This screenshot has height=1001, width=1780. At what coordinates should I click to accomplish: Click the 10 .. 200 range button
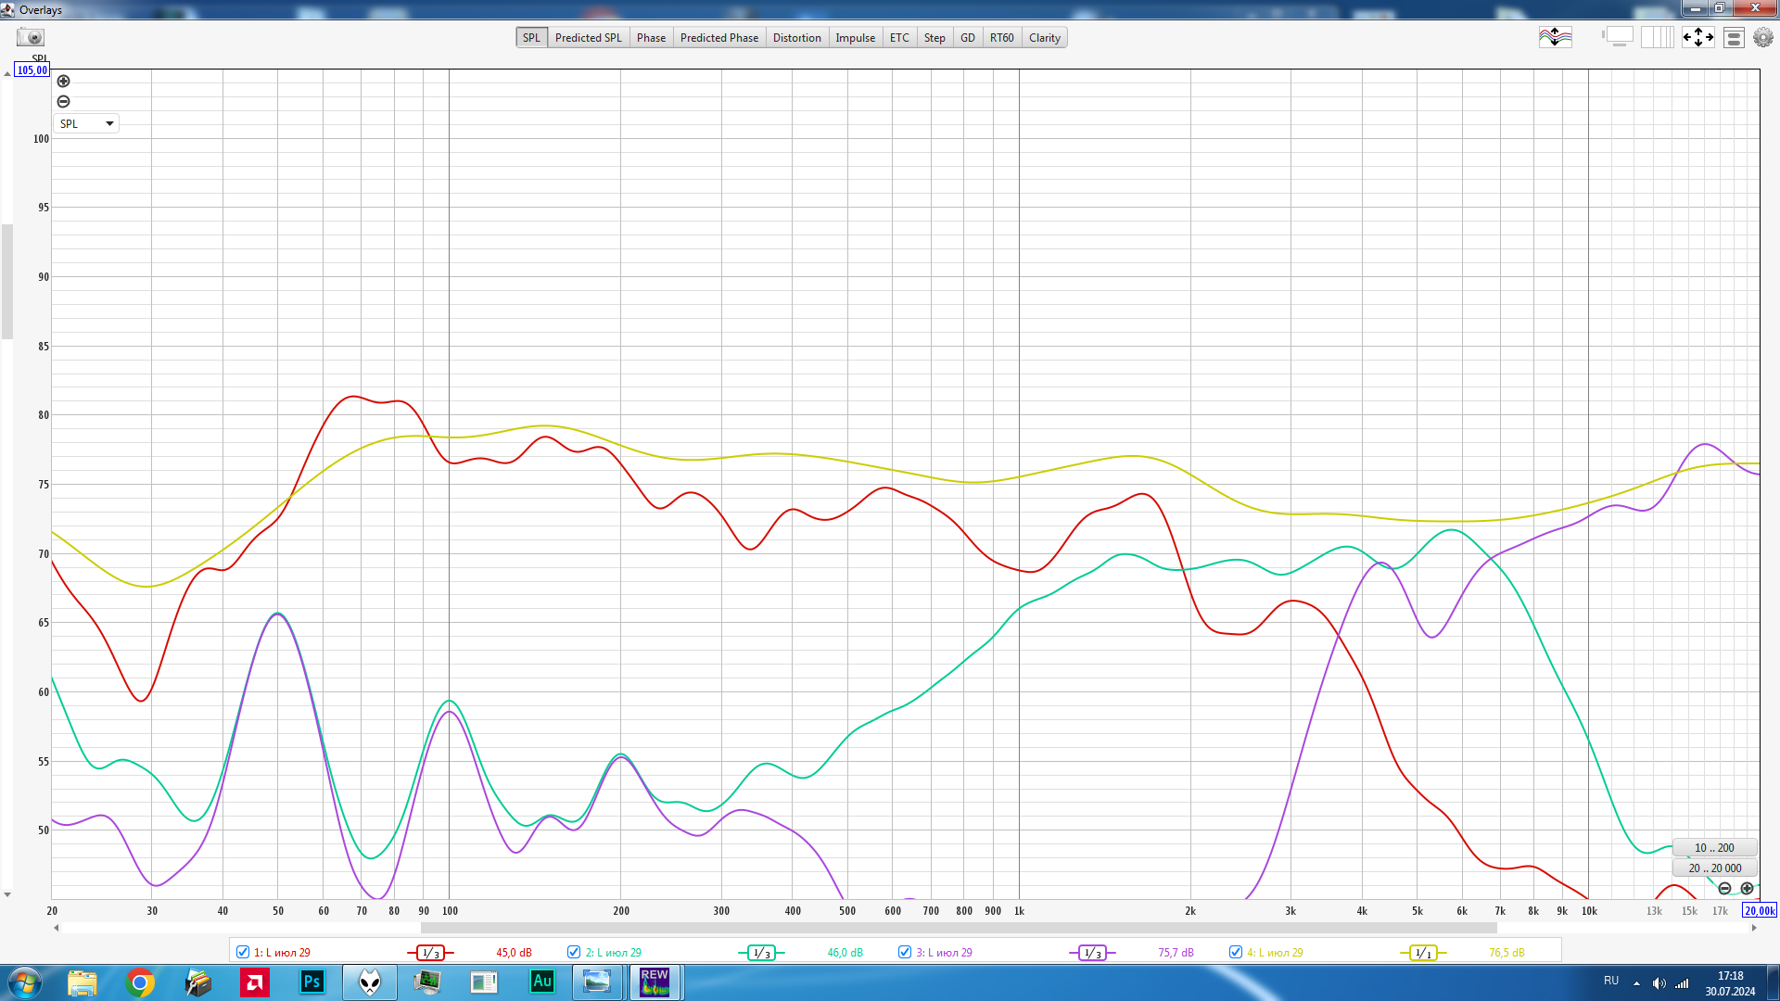pos(1713,848)
